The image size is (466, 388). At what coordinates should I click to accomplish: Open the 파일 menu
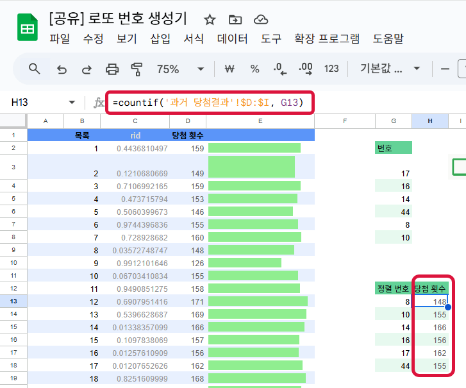pos(60,39)
